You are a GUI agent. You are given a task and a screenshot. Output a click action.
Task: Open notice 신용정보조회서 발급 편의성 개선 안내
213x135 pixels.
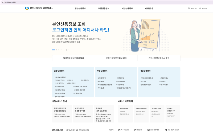tap(77, 130)
